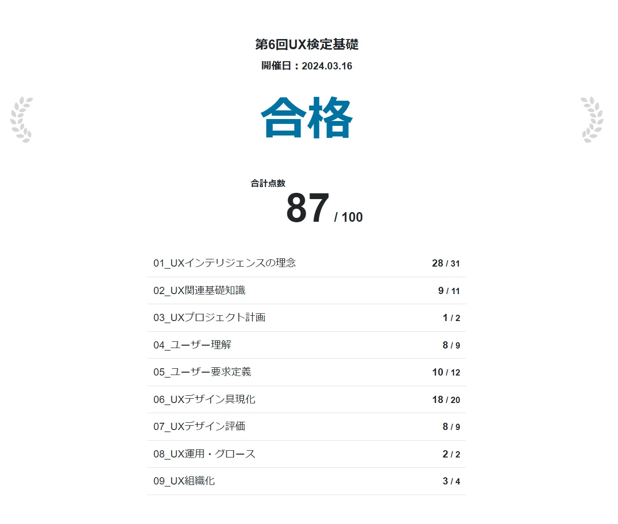Click the 合計点数 label

pos(268,183)
